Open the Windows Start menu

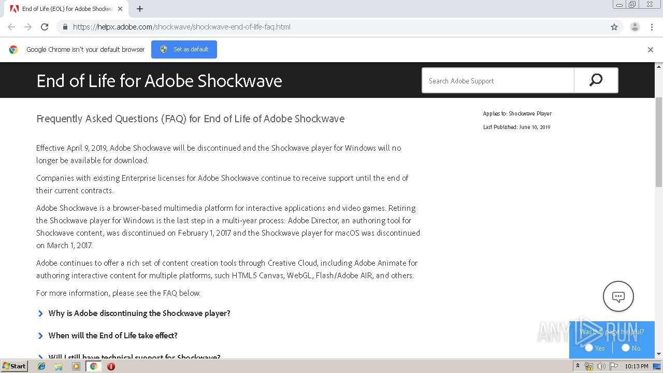pos(15,366)
